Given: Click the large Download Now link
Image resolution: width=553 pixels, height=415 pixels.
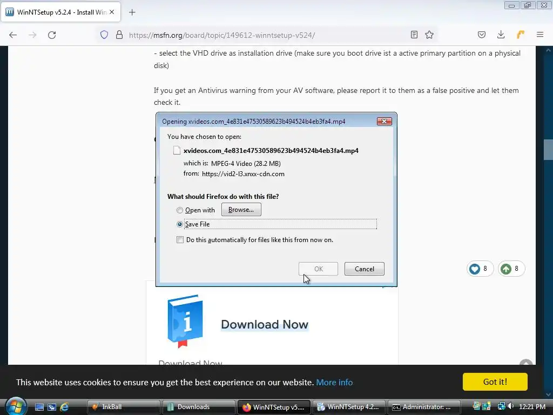Looking at the screenshot, I should pyautogui.click(x=265, y=324).
